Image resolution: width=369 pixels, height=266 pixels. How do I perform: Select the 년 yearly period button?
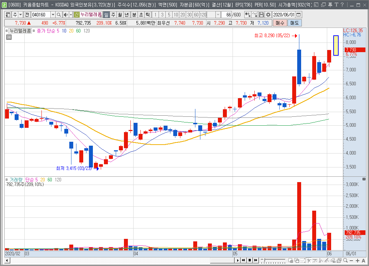tap(127, 15)
